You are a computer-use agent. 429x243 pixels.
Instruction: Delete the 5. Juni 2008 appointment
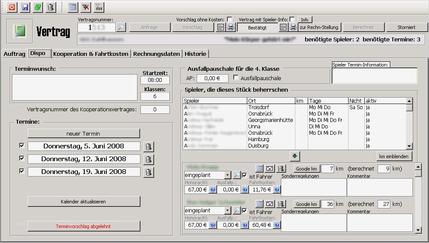click(148, 147)
